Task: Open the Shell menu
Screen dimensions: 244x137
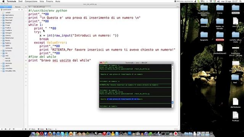Action: (20, 1)
